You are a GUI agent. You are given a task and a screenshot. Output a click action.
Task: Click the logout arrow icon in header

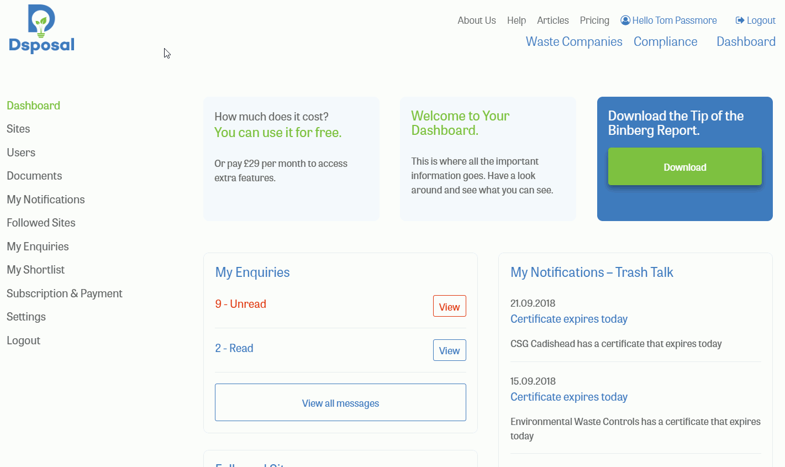pos(740,20)
